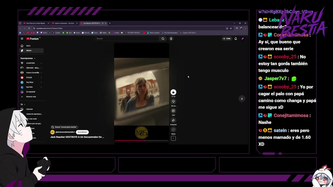Open Create a The First D... bookmark
Image resolution: width=333 pixels, height=187 pixels.
tap(189, 33)
